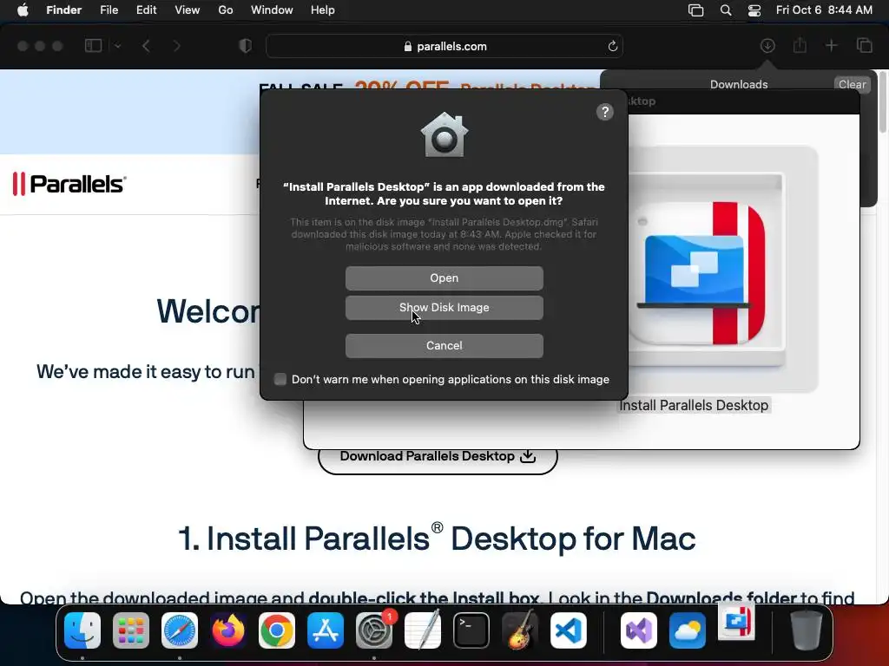Open Weather app from the Dock
This screenshot has height=666, width=889.
pos(688,630)
